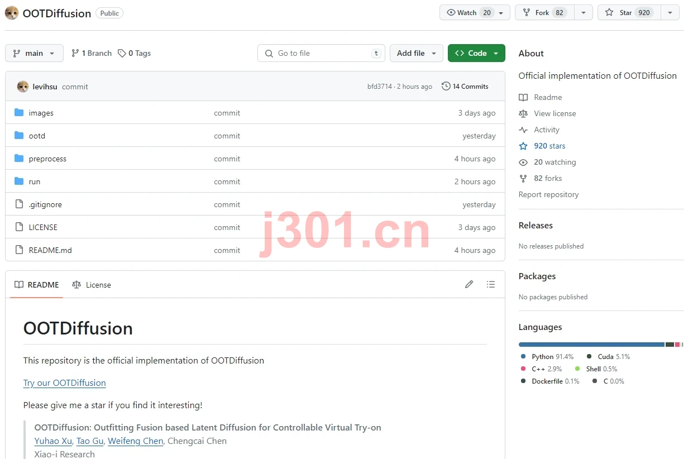693x459 pixels.
Task: Click the Star button
Action: [629, 13]
